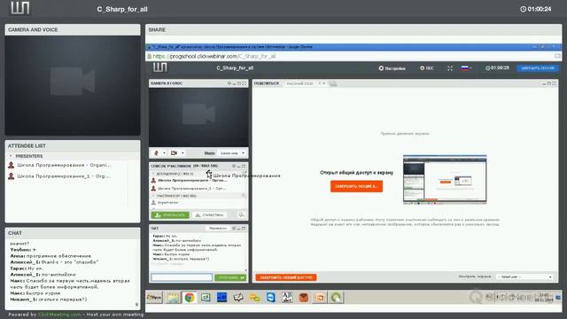Switch to the Поделиться tab in share panel

(x=267, y=83)
